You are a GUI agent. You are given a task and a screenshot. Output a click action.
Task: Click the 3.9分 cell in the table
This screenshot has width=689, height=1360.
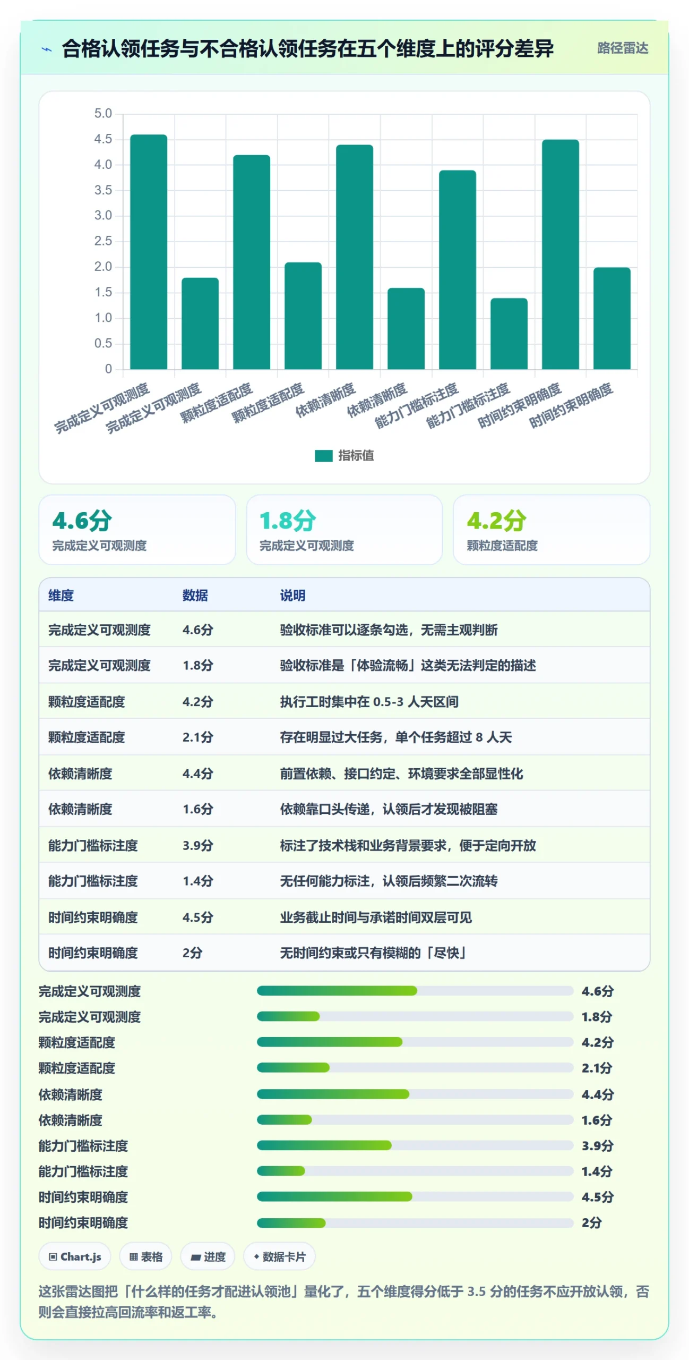198,845
